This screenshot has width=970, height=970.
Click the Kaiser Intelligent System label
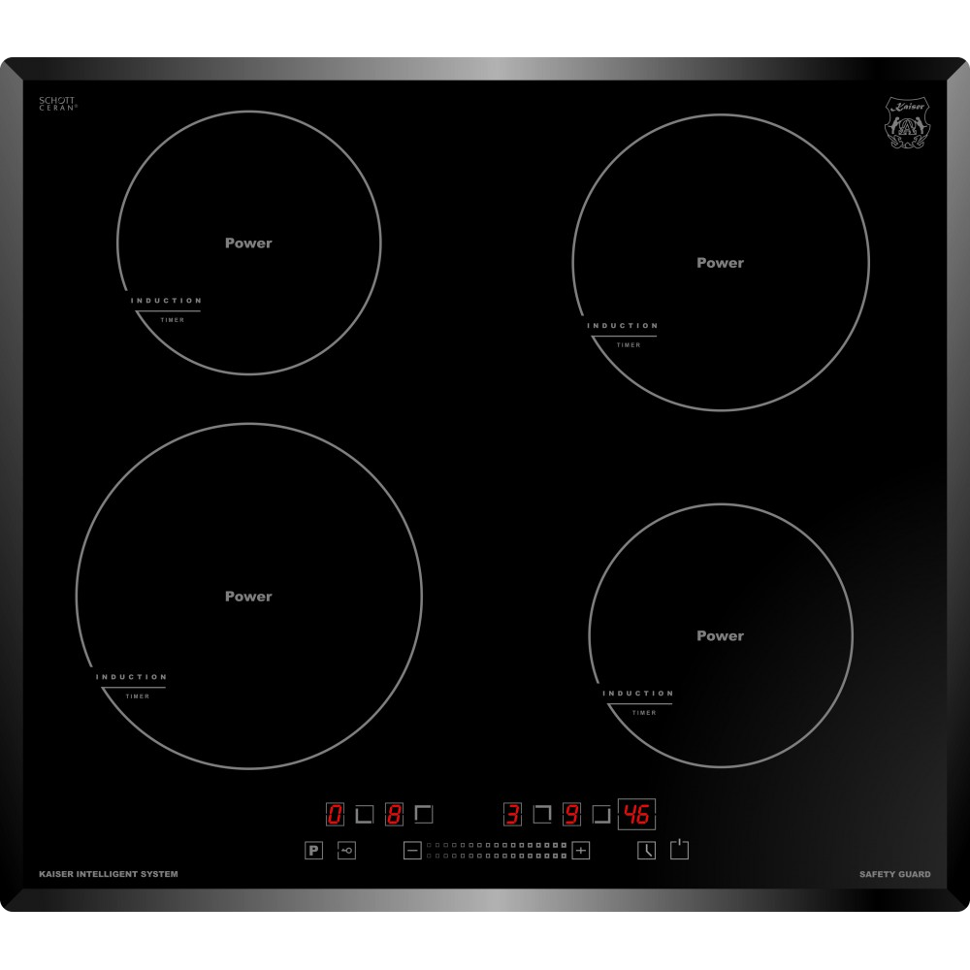click(108, 875)
